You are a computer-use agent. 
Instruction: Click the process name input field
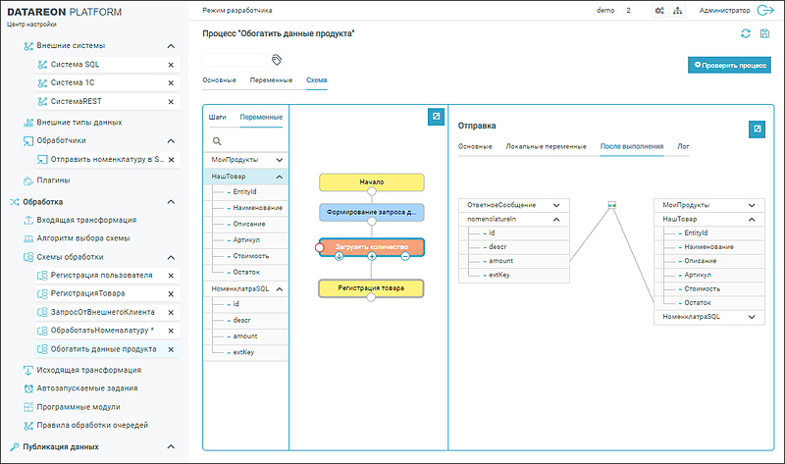pos(235,60)
